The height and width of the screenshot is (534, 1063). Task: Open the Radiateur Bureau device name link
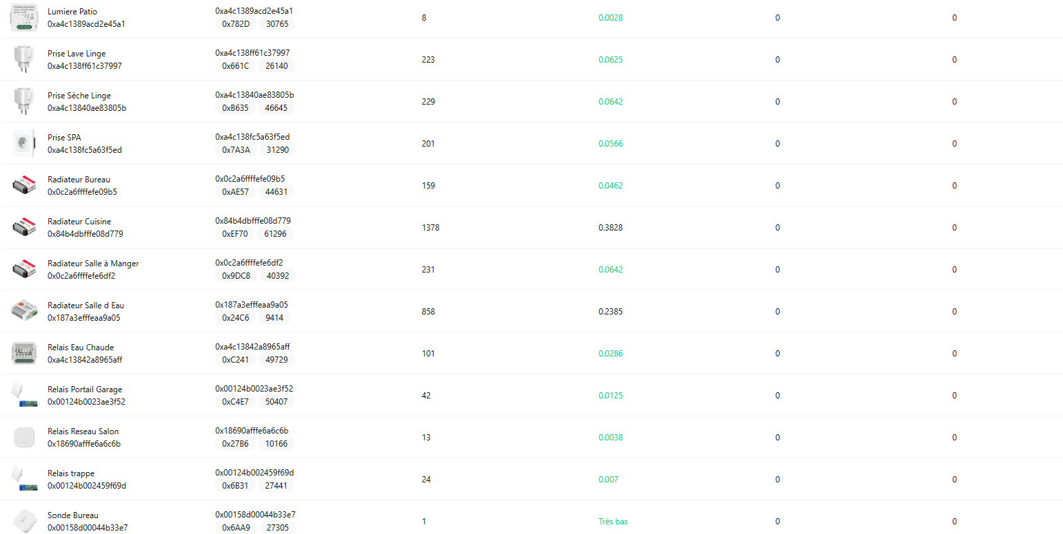coord(79,180)
